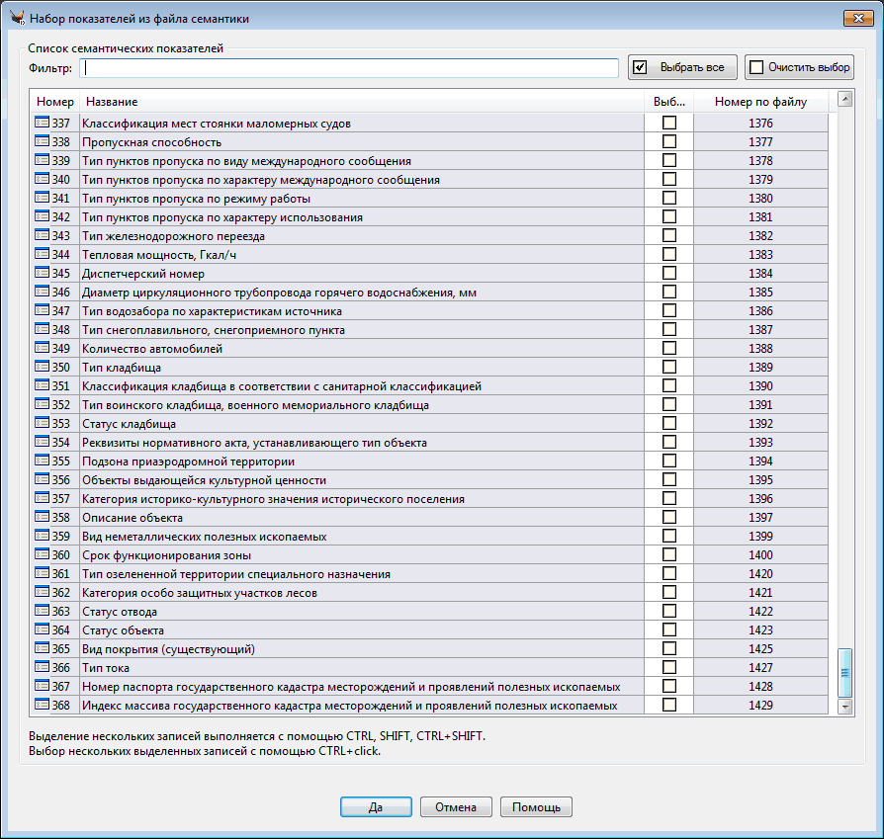The image size is (884, 839).
Task: Click the row icon next to Тип тока
Action: (x=42, y=667)
